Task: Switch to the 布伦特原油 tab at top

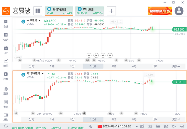Action: point(59,11)
